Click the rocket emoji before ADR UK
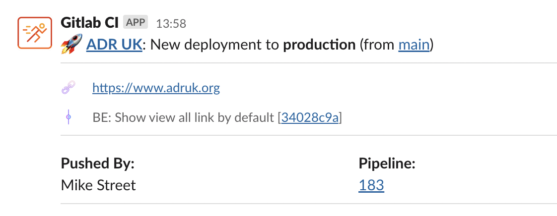 [72, 44]
